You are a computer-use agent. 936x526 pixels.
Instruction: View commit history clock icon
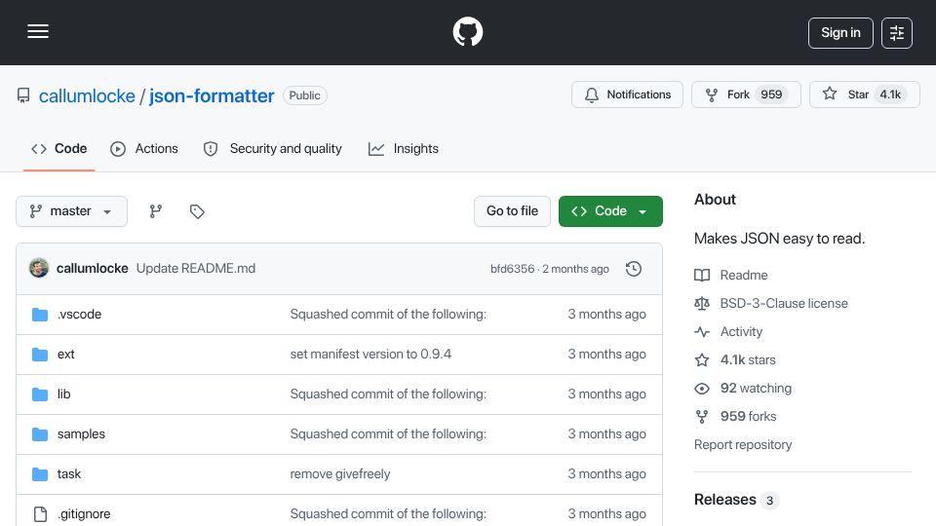(634, 269)
